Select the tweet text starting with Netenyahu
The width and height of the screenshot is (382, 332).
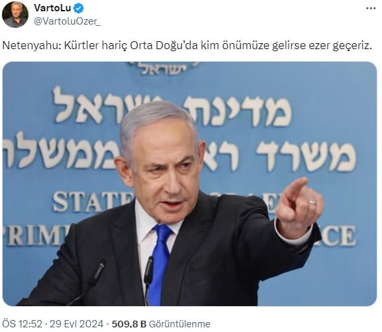[187, 46]
